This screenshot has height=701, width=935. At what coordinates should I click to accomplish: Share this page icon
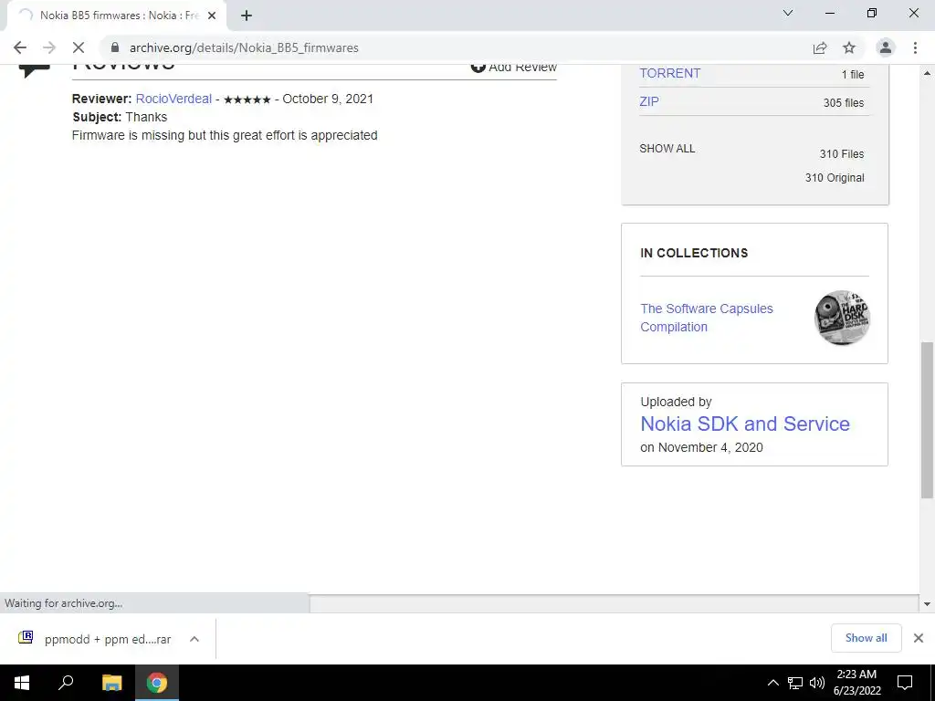pos(820,47)
